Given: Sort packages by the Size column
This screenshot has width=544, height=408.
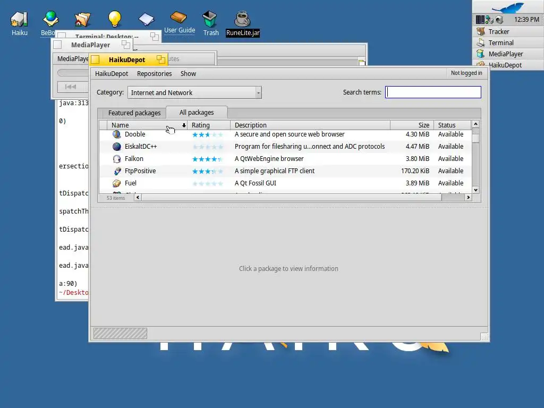Looking at the screenshot, I should [x=412, y=125].
